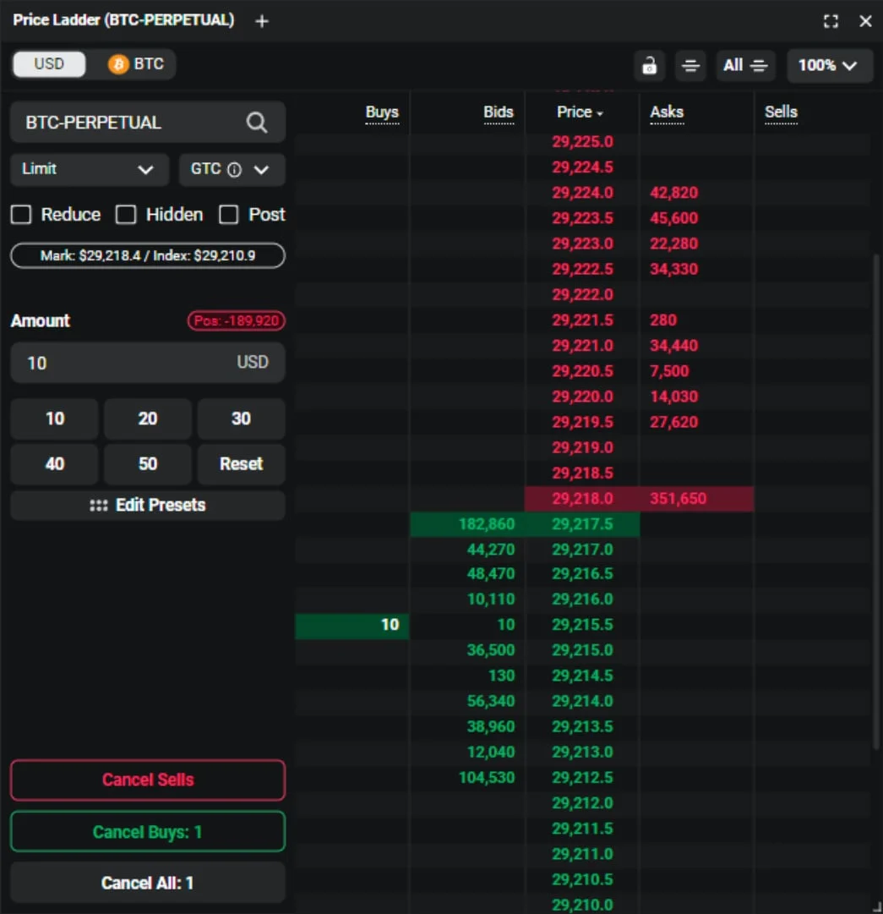Click price level 29,220.0

pyautogui.click(x=582, y=397)
